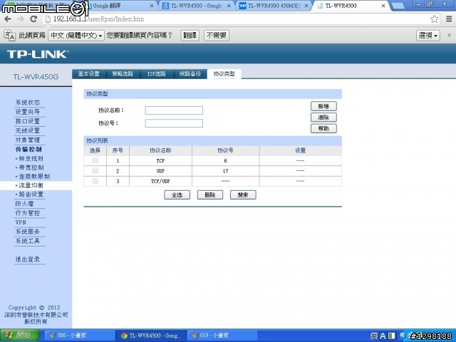The image size is (456, 342).
Task: Click the TP-LINK logo
Action: pyautogui.click(x=38, y=54)
